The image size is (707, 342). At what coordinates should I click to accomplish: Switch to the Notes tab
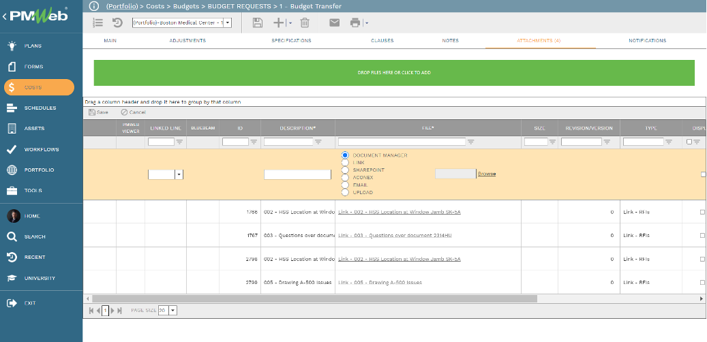point(451,41)
